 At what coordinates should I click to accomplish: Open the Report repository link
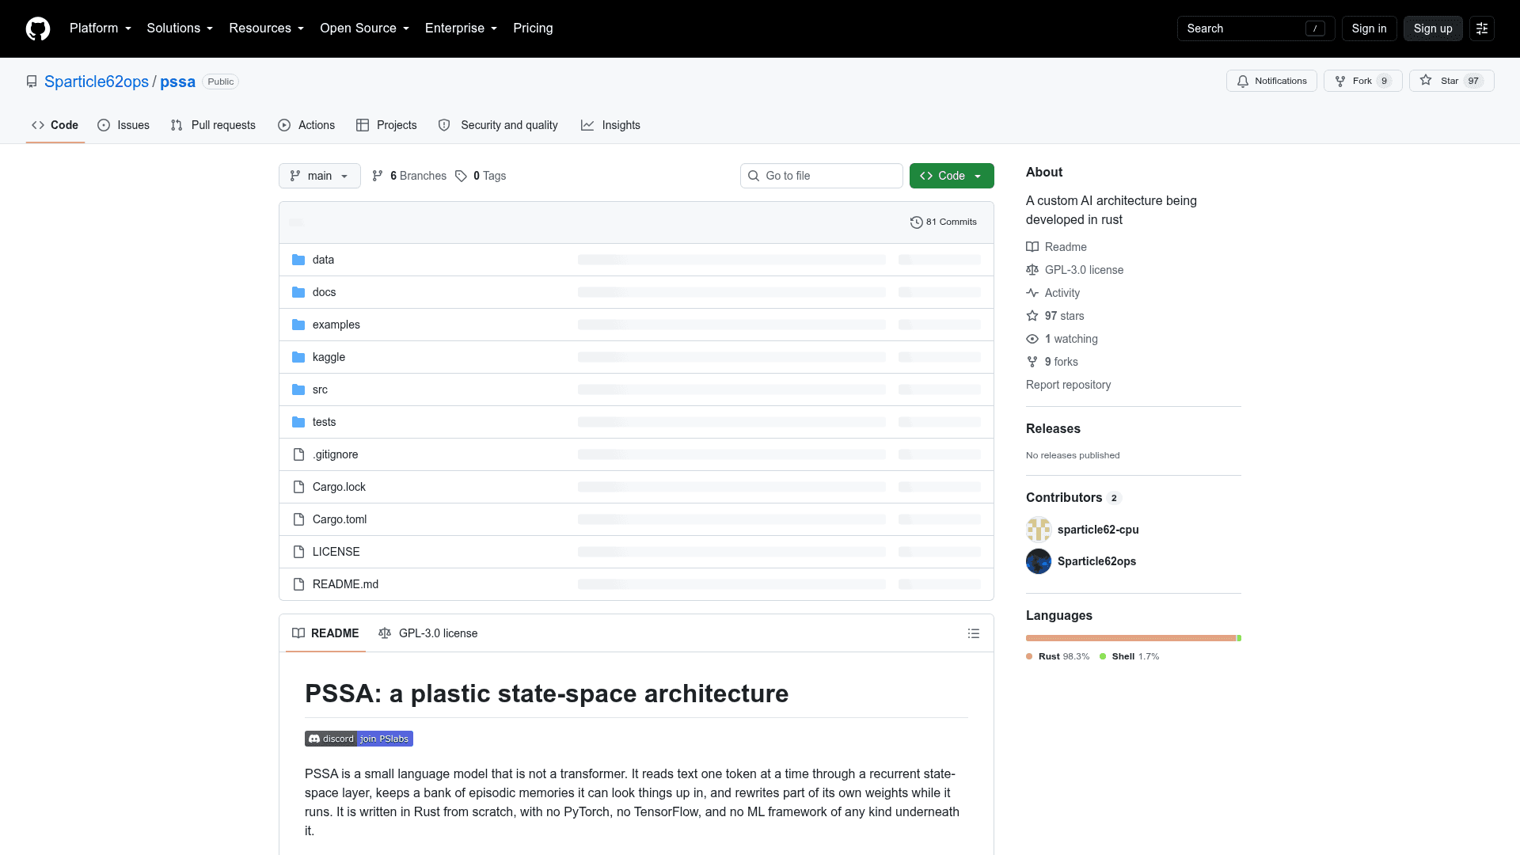[x=1068, y=385]
